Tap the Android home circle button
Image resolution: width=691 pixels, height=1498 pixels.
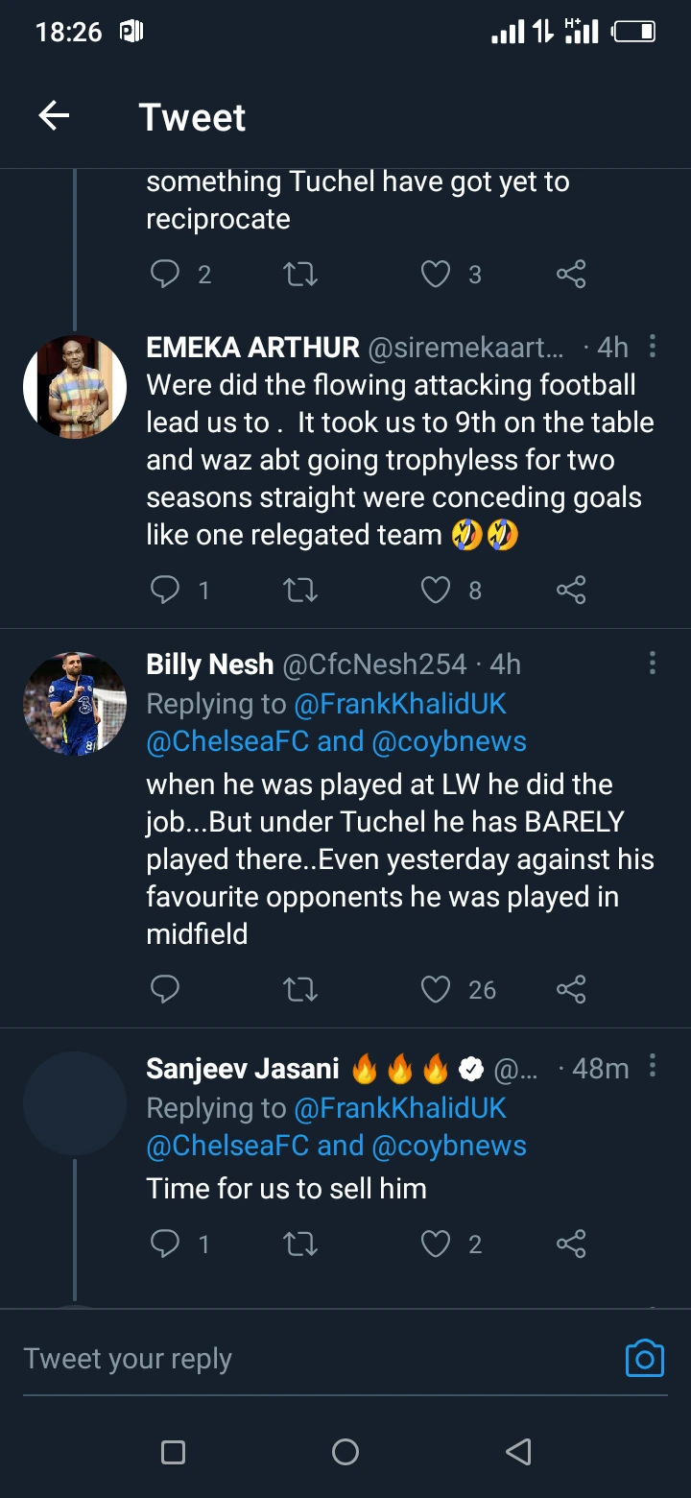pyautogui.click(x=345, y=1452)
